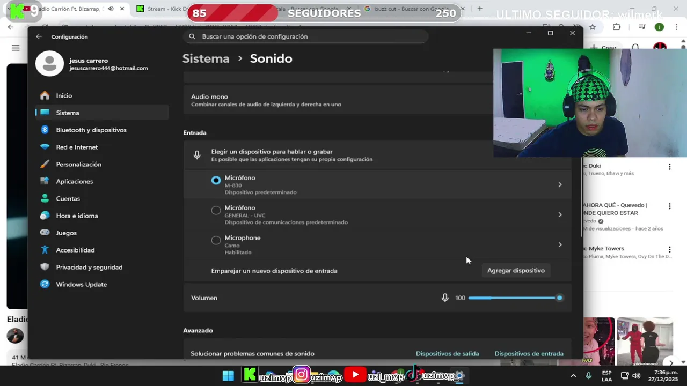The height and width of the screenshot is (386, 687).
Task: Go to Aplicaciones settings
Action: (102, 181)
